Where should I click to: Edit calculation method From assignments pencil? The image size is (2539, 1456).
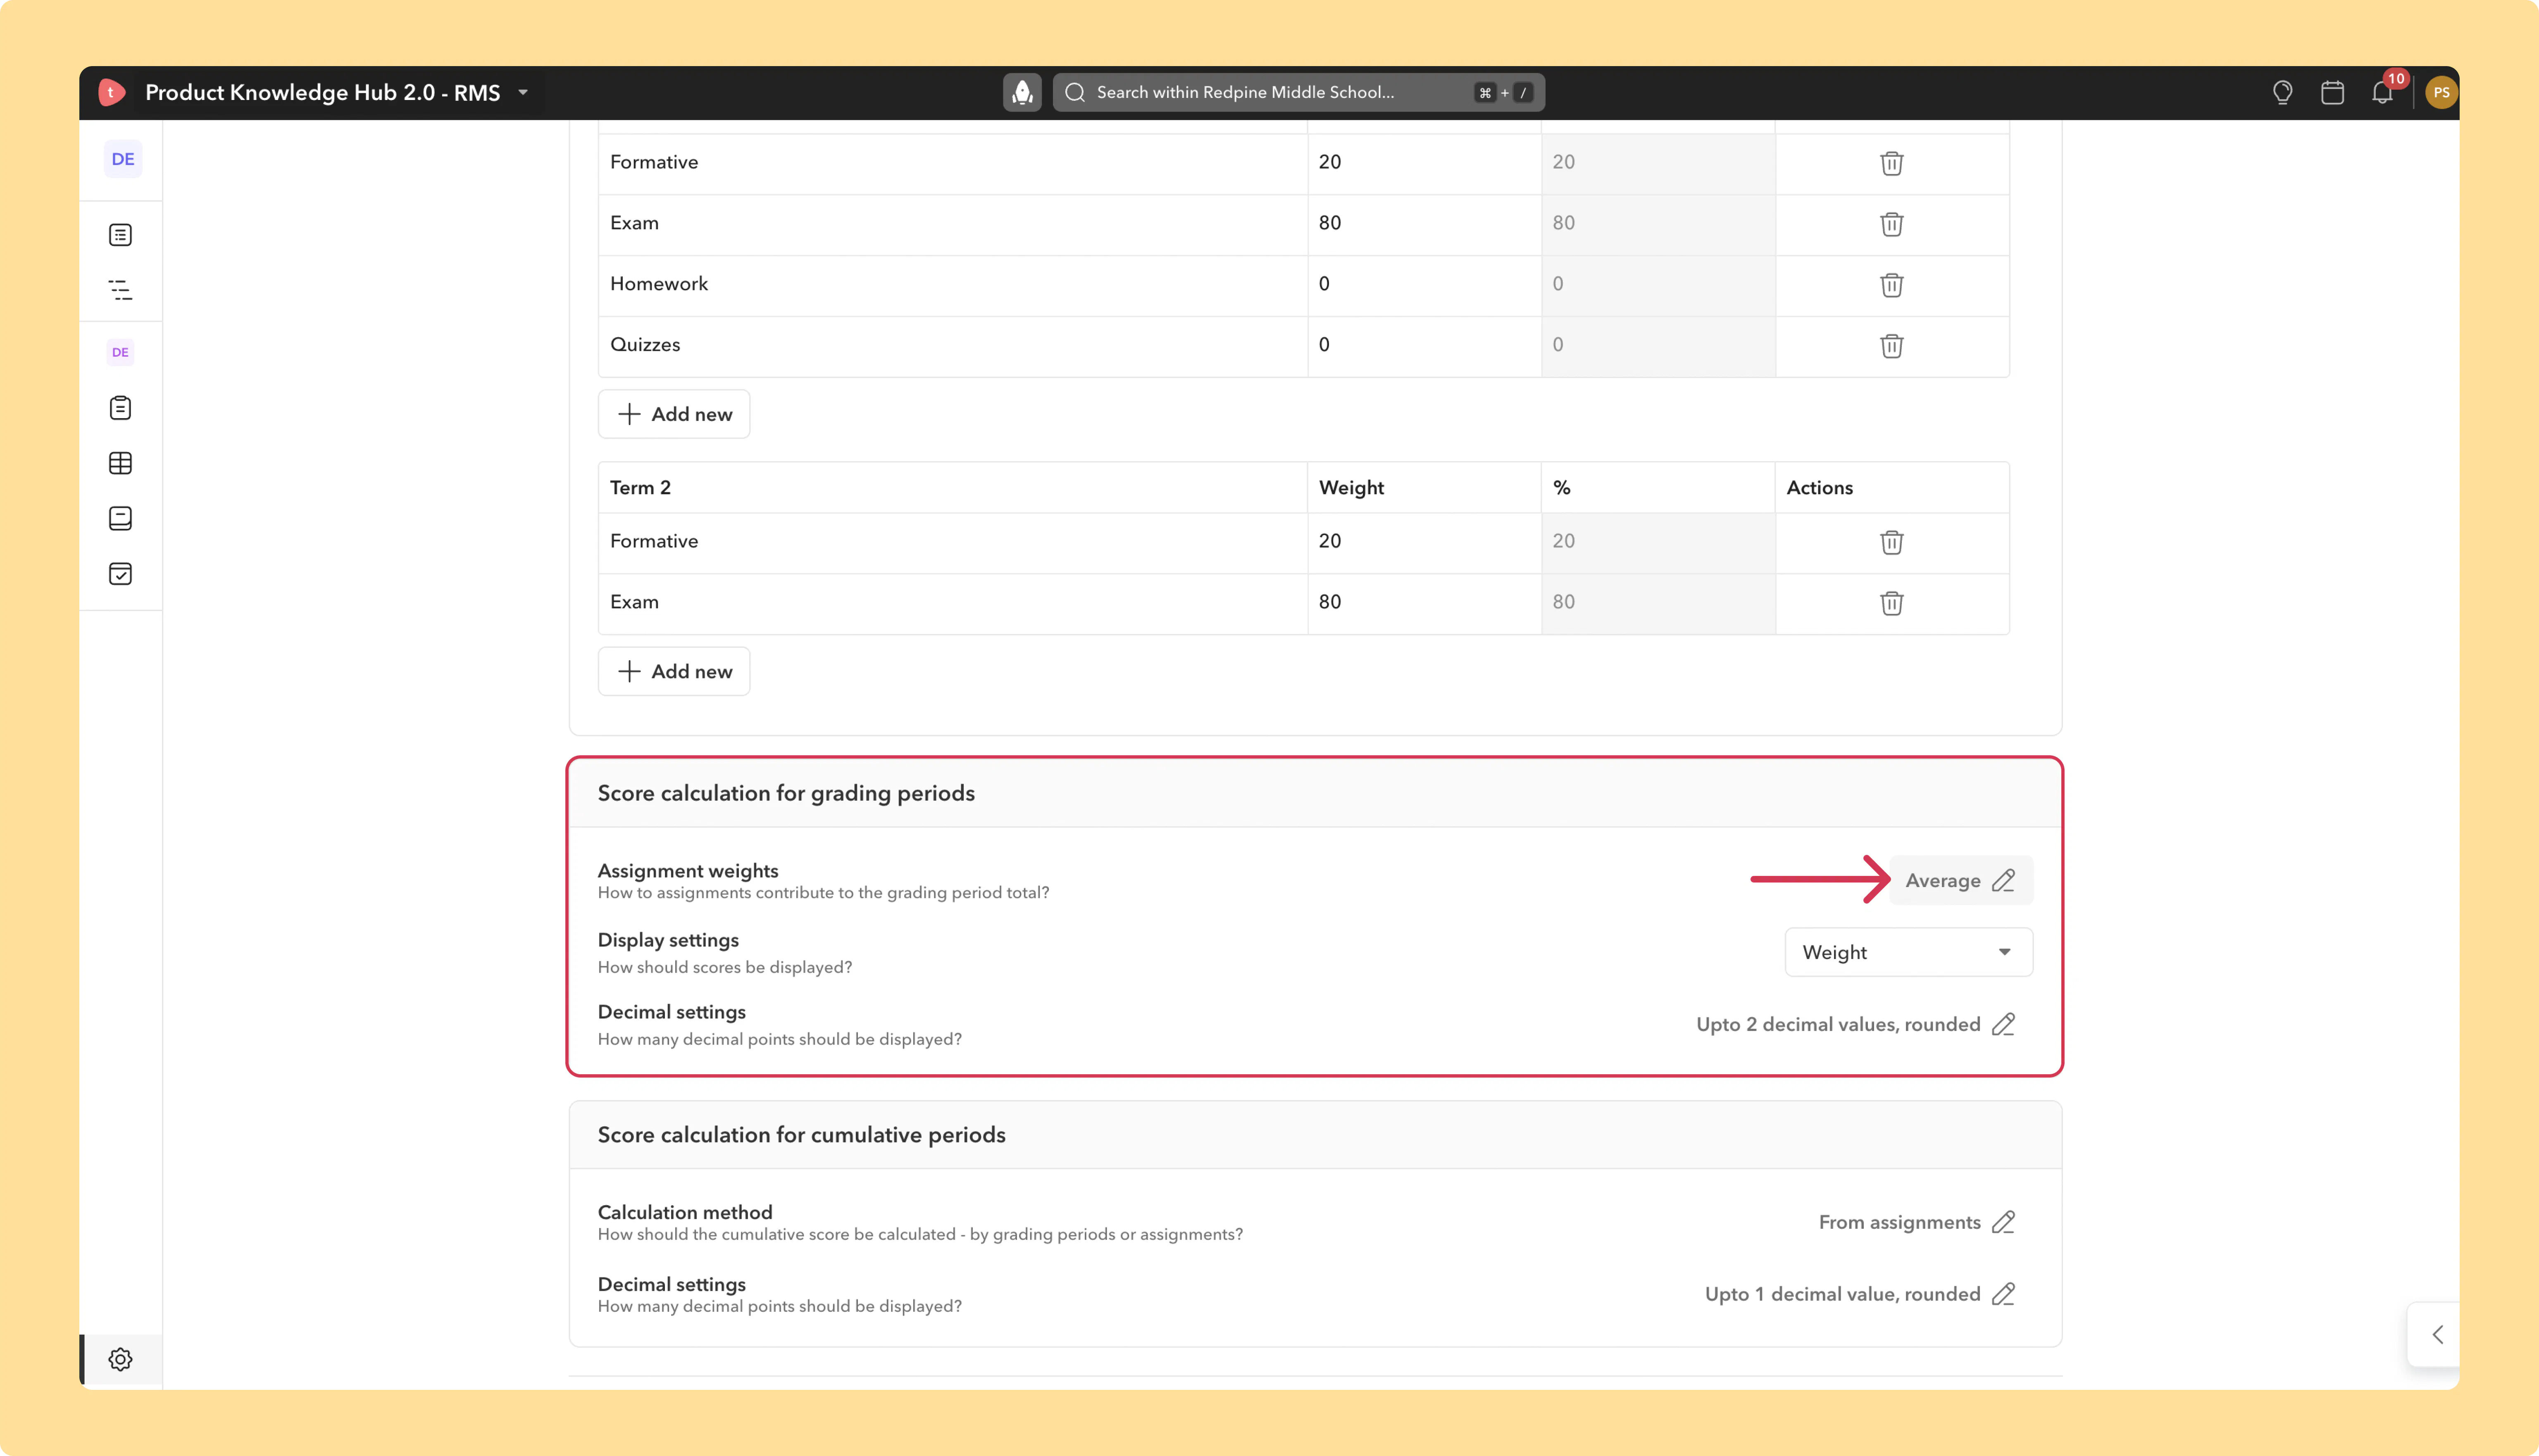2003,1222
